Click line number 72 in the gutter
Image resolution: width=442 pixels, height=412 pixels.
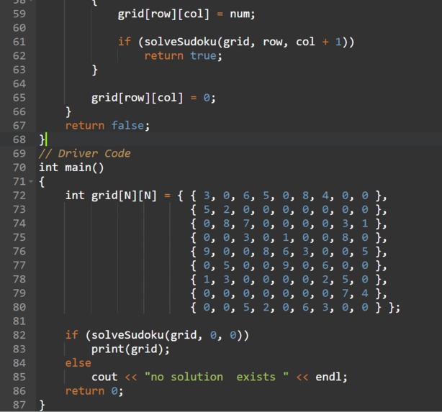[x=19, y=196]
